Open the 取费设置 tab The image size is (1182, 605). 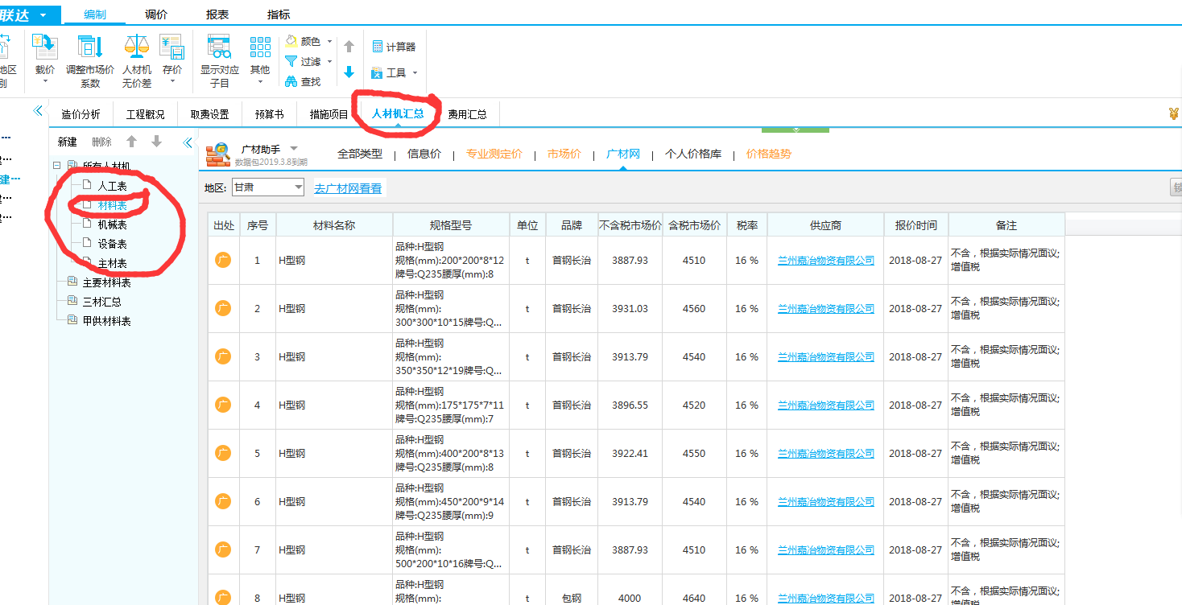tap(210, 114)
